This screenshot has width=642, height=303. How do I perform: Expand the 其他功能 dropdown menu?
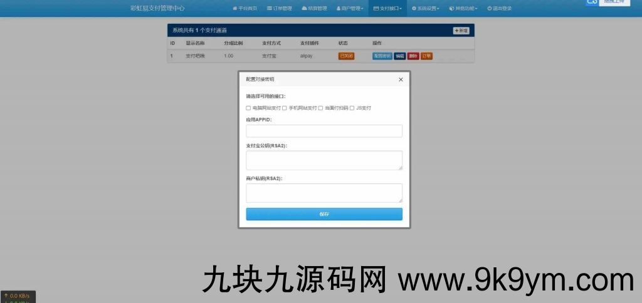pos(463,9)
